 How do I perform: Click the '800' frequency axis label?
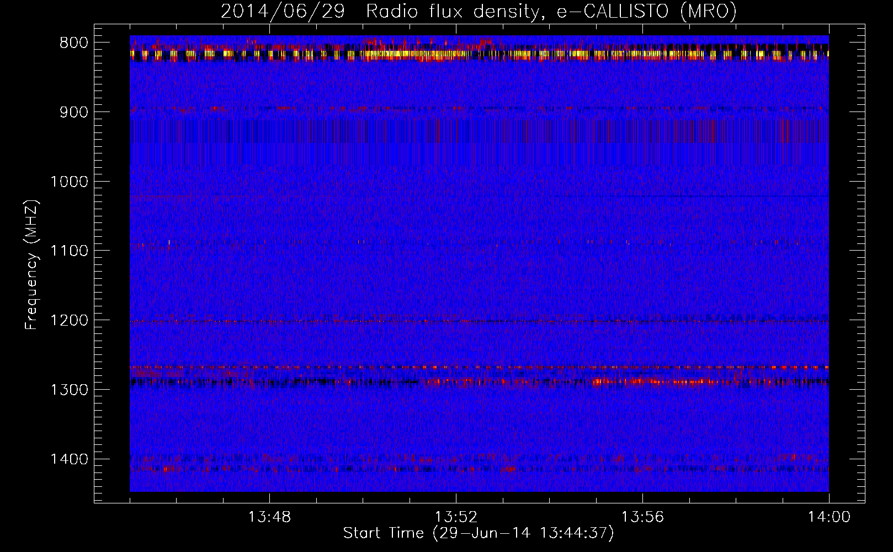(74, 43)
